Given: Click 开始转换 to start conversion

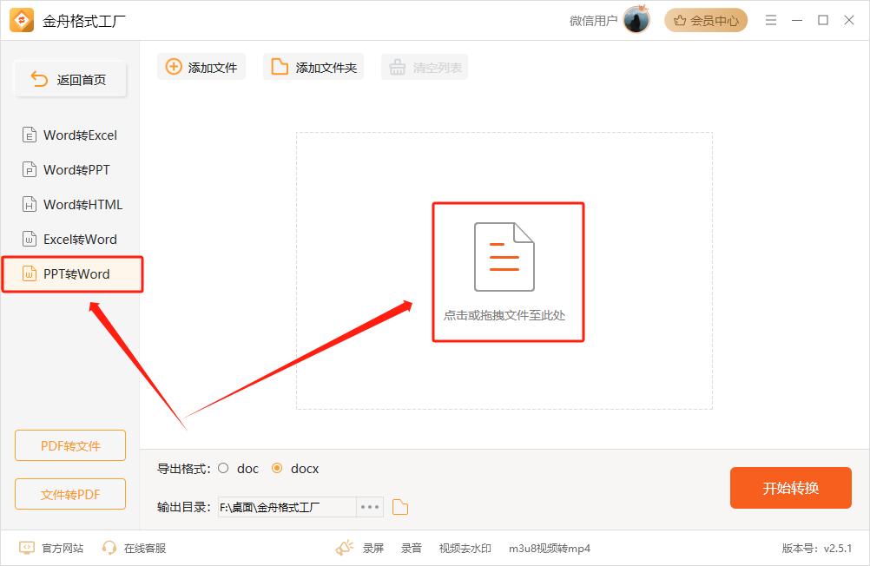Looking at the screenshot, I should [x=790, y=488].
